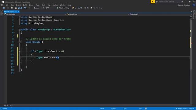Open the Any CPU platform dropdown

49,8
